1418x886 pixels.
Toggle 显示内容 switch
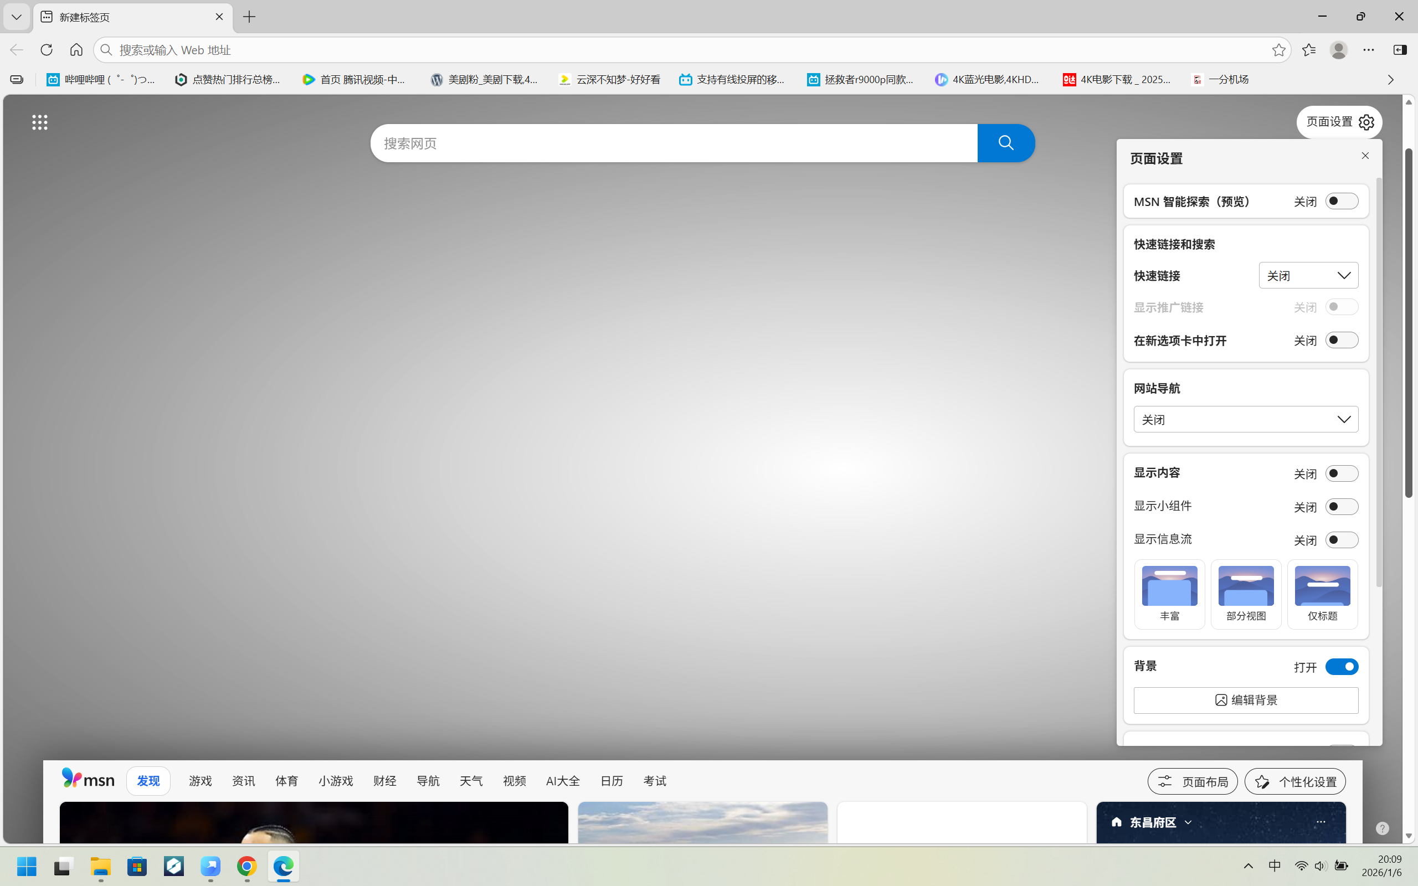click(1342, 473)
